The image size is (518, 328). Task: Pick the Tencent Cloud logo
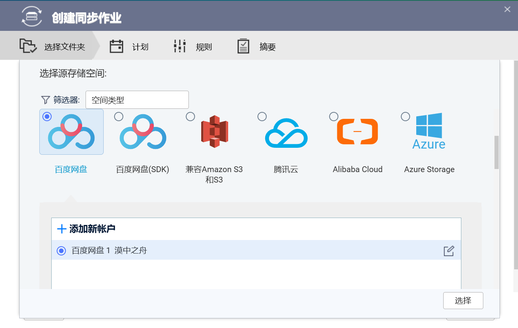[x=286, y=133]
